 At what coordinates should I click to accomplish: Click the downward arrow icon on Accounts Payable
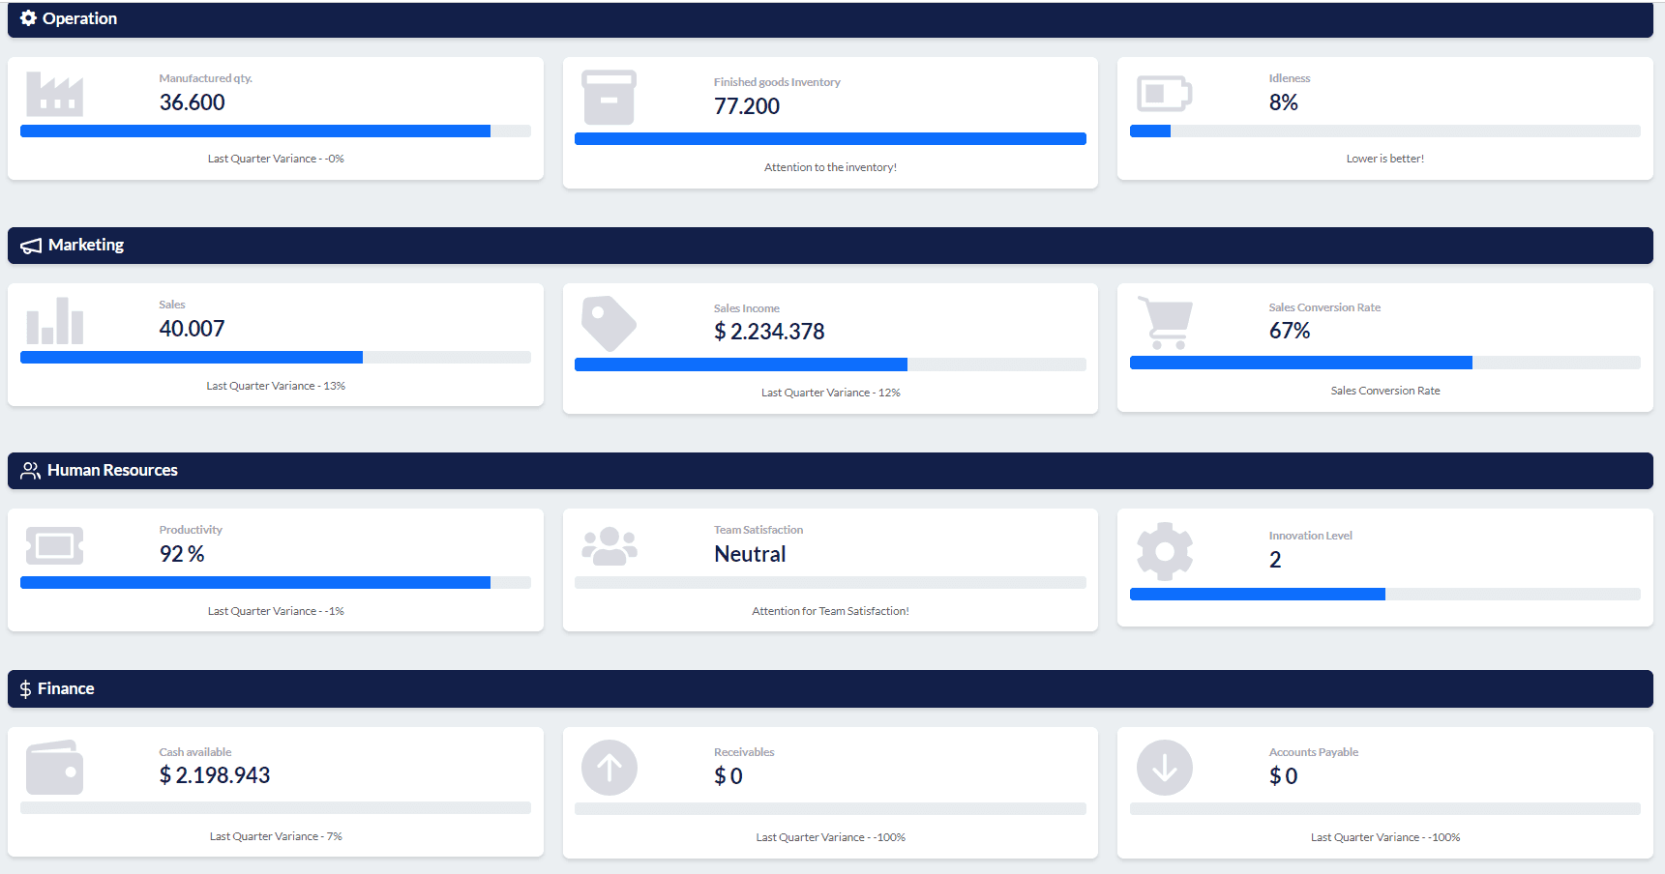coord(1165,767)
